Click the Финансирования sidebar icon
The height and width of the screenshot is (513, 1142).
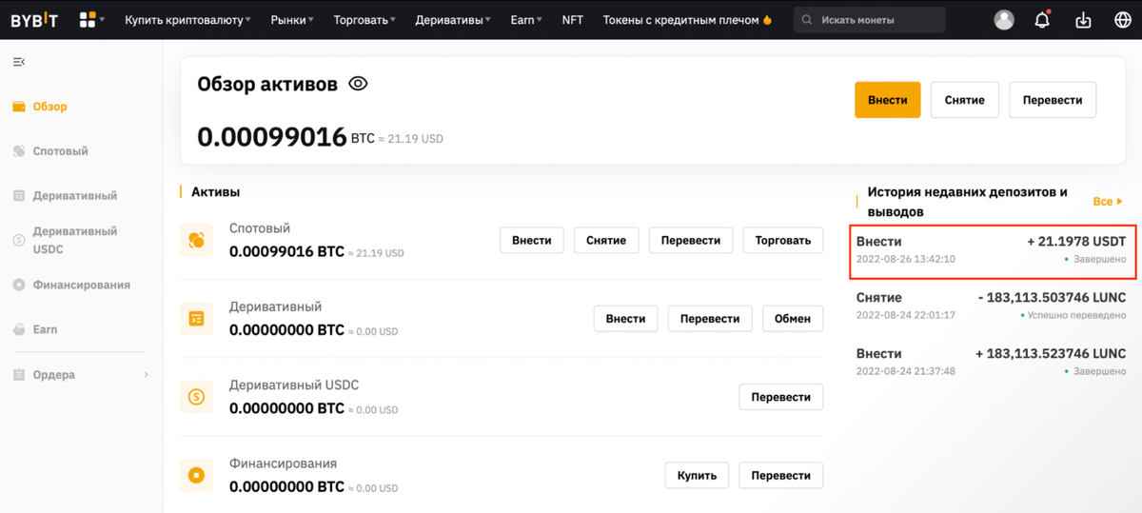tap(19, 285)
